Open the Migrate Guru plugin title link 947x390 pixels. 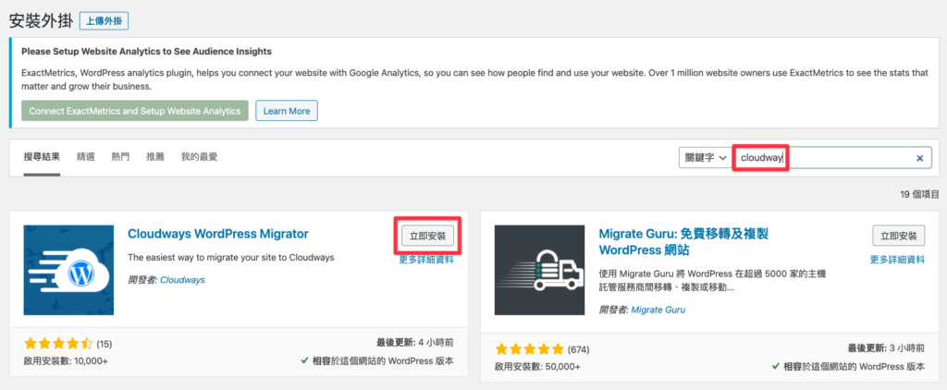tap(683, 241)
